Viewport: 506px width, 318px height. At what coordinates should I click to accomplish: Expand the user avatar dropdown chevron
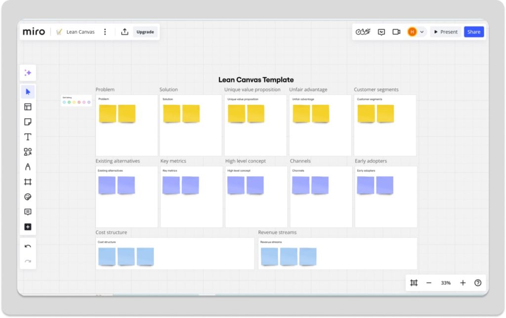[422, 32]
